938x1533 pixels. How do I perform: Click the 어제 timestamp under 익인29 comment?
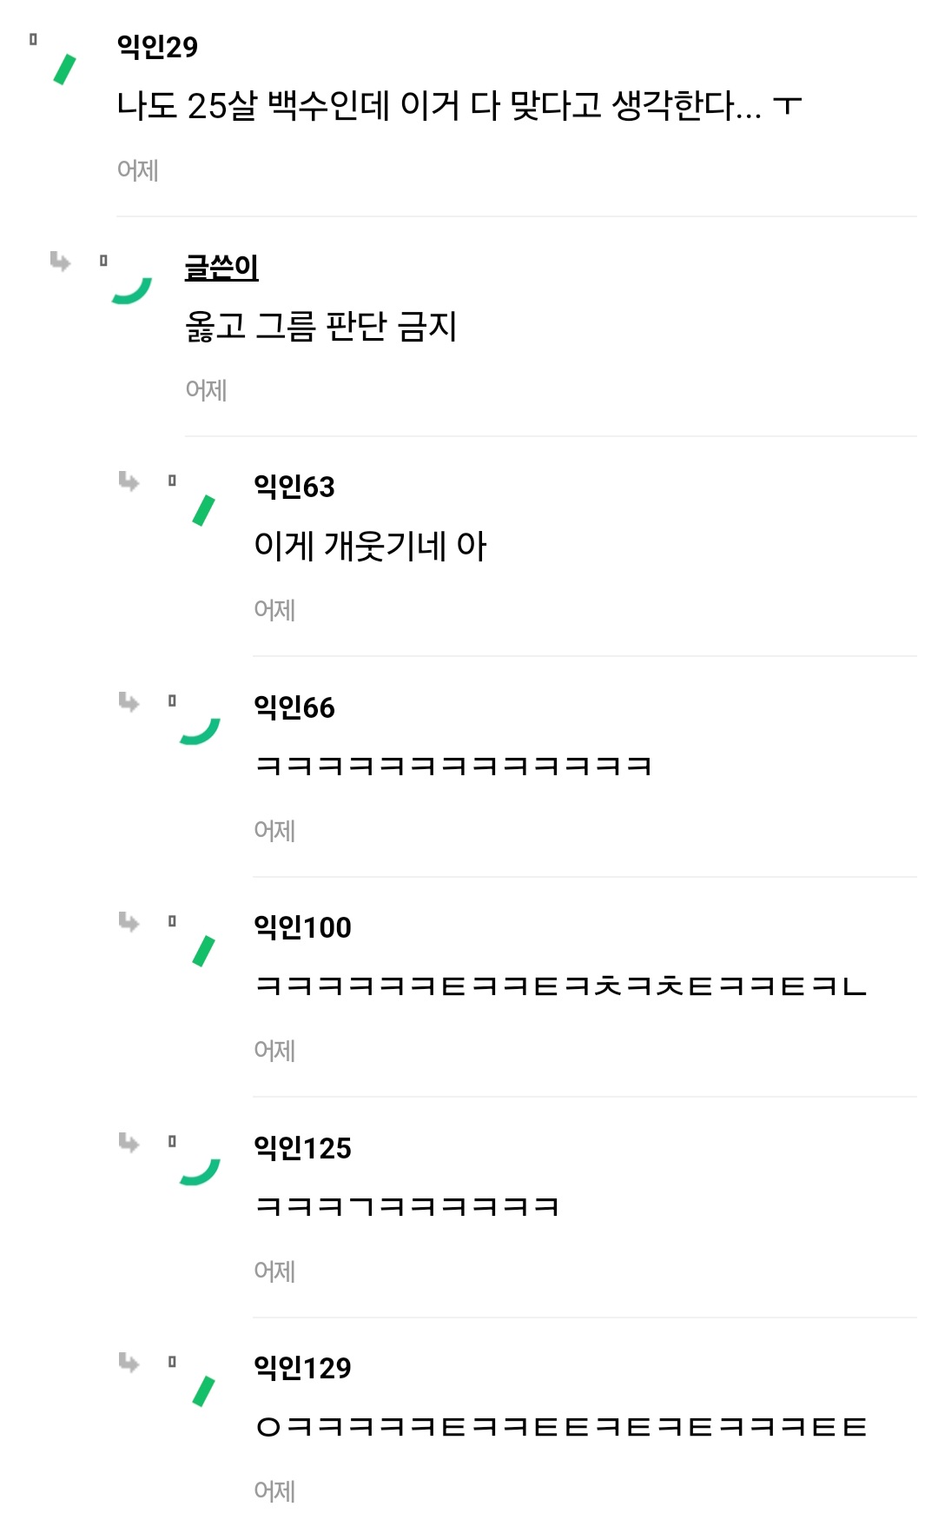137,169
